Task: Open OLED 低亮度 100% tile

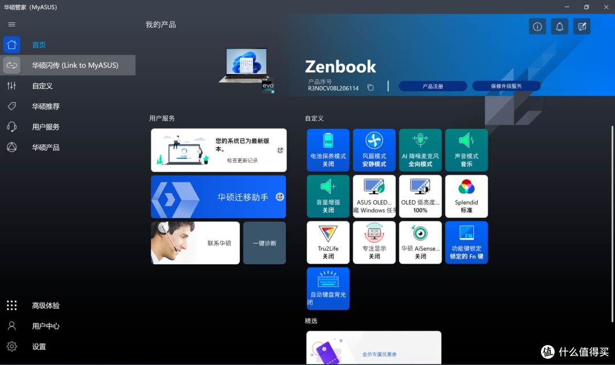Action: (x=420, y=196)
